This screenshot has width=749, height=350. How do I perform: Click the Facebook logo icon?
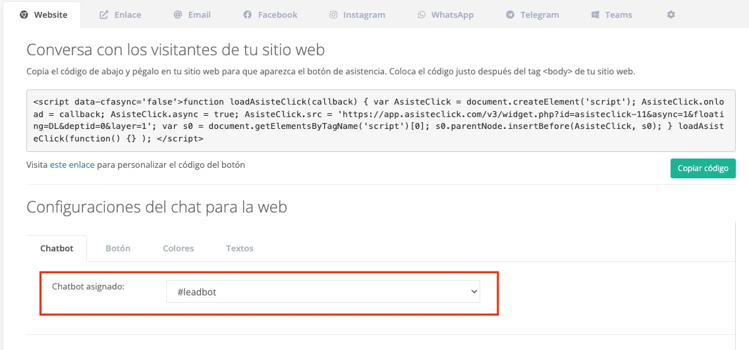(x=248, y=14)
